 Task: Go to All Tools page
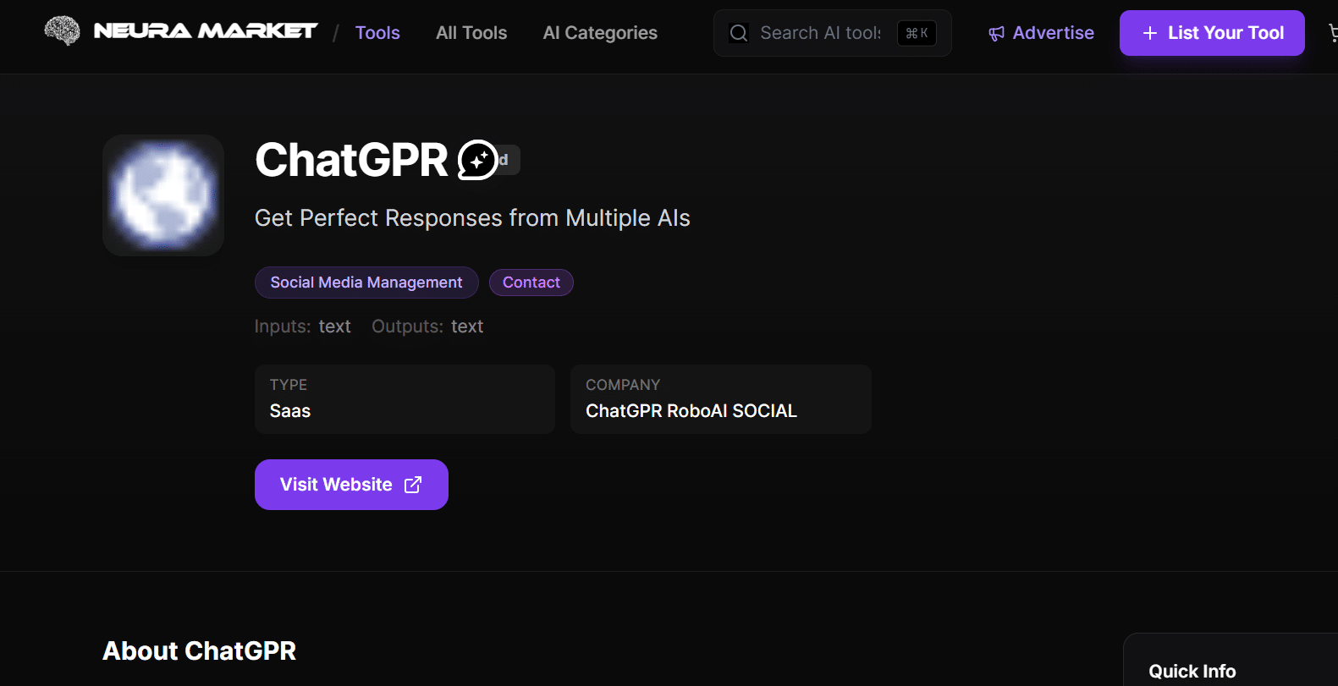[x=471, y=33]
